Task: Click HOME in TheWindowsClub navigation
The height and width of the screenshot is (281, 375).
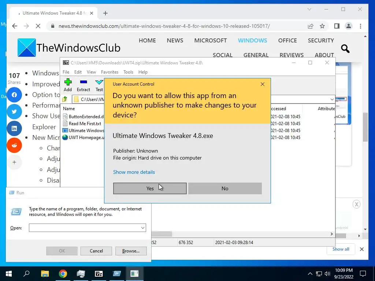Action: pos(147,40)
